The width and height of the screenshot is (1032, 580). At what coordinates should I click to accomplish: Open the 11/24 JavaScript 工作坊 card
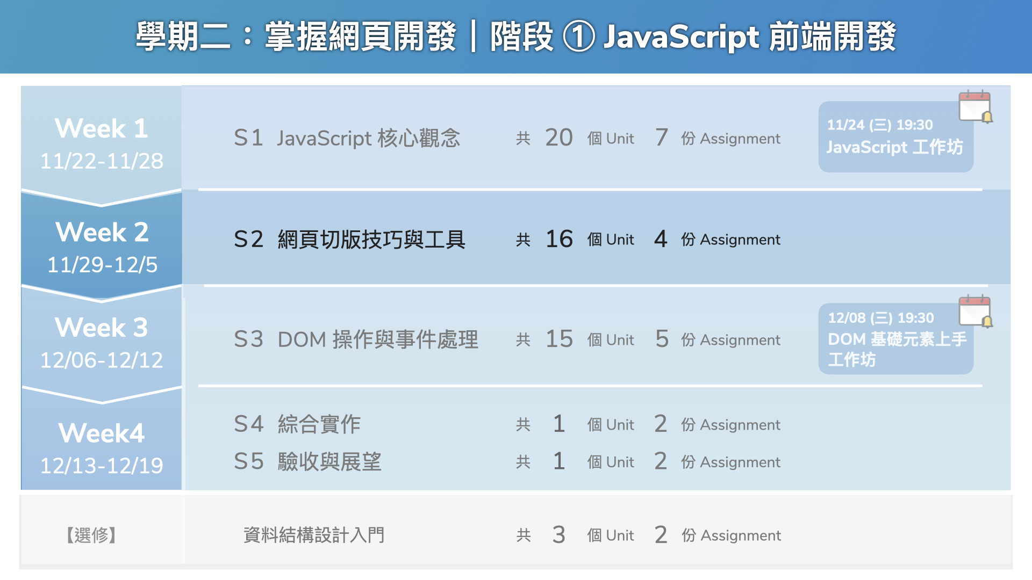pyautogui.click(x=895, y=137)
